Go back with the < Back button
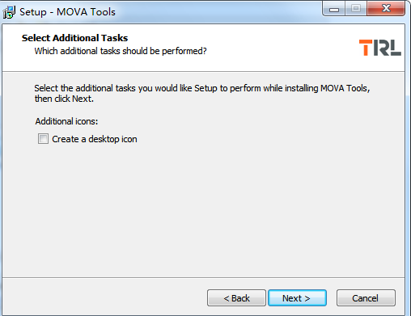 tap(236, 298)
